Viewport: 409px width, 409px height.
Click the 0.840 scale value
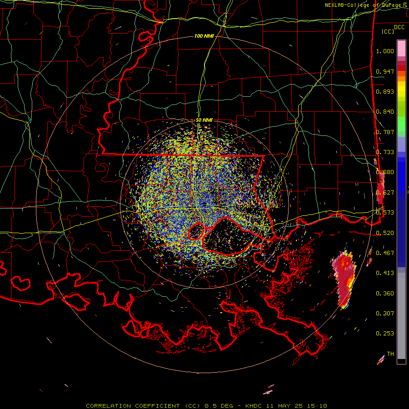(x=385, y=112)
